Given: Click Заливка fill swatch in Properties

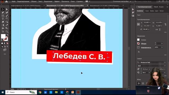Looking at the screenshot, I should [138, 40].
